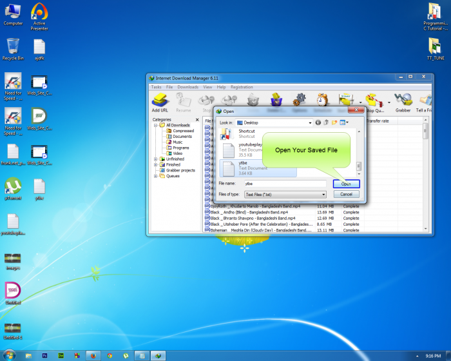The width and height of the screenshot is (451, 361).
Task: Open the Tasks menu
Action: tap(156, 87)
